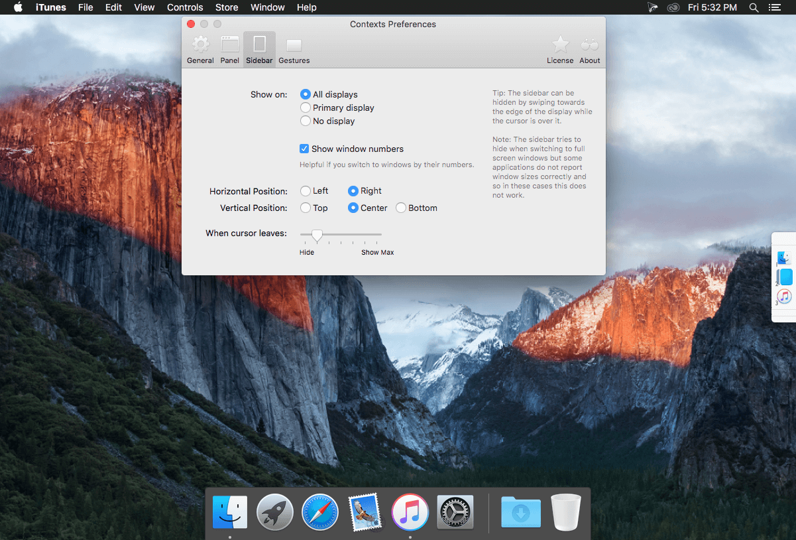The image size is (796, 540).
Task: Open Mail from the Dock
Action: click(x=365, y=511)
